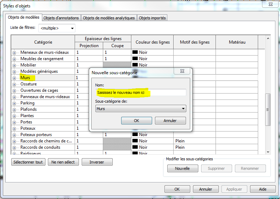Click the table scrollbar down arrow
The image size is (280, 199).
click(x=268, y=152)
